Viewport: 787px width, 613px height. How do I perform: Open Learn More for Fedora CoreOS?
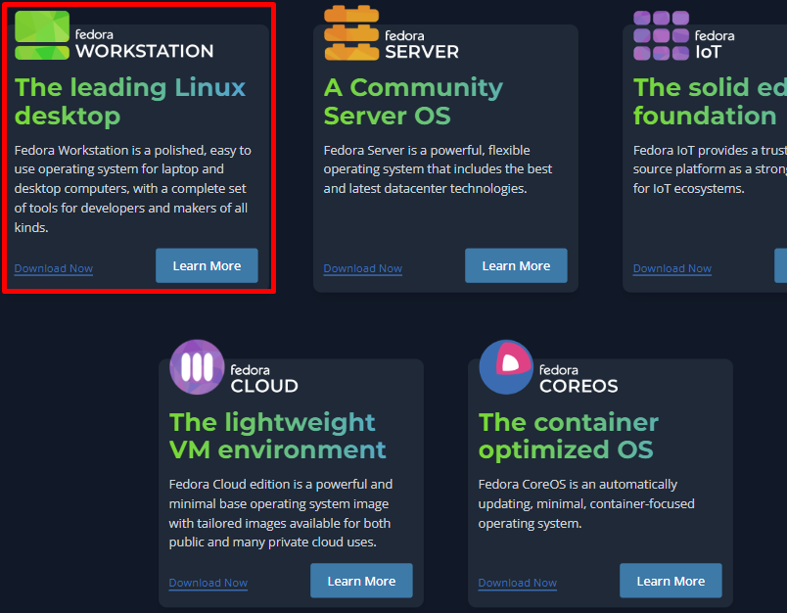pyautogui.click(x=671, y=581)
